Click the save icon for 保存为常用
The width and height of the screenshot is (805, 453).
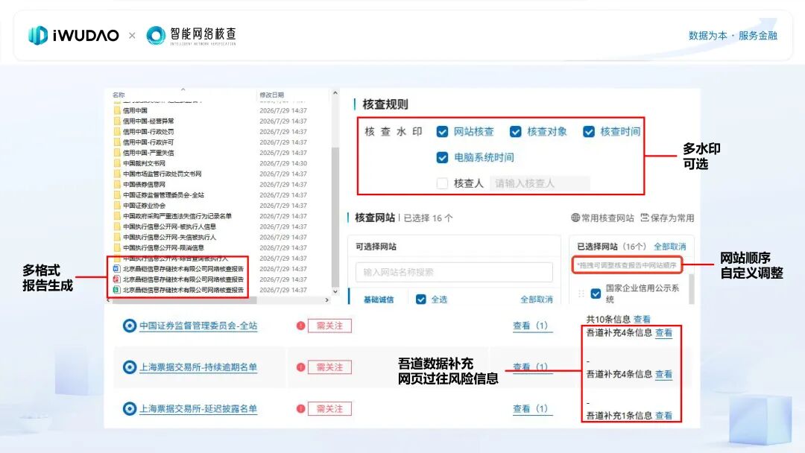click(645, 218)
